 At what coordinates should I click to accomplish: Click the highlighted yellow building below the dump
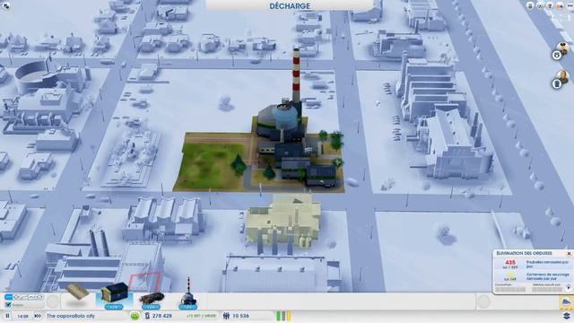(283, 222)
